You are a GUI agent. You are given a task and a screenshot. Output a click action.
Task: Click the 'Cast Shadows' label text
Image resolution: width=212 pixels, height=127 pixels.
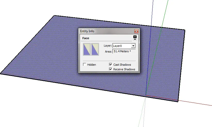pyautogui.click(x=122, y=65)
